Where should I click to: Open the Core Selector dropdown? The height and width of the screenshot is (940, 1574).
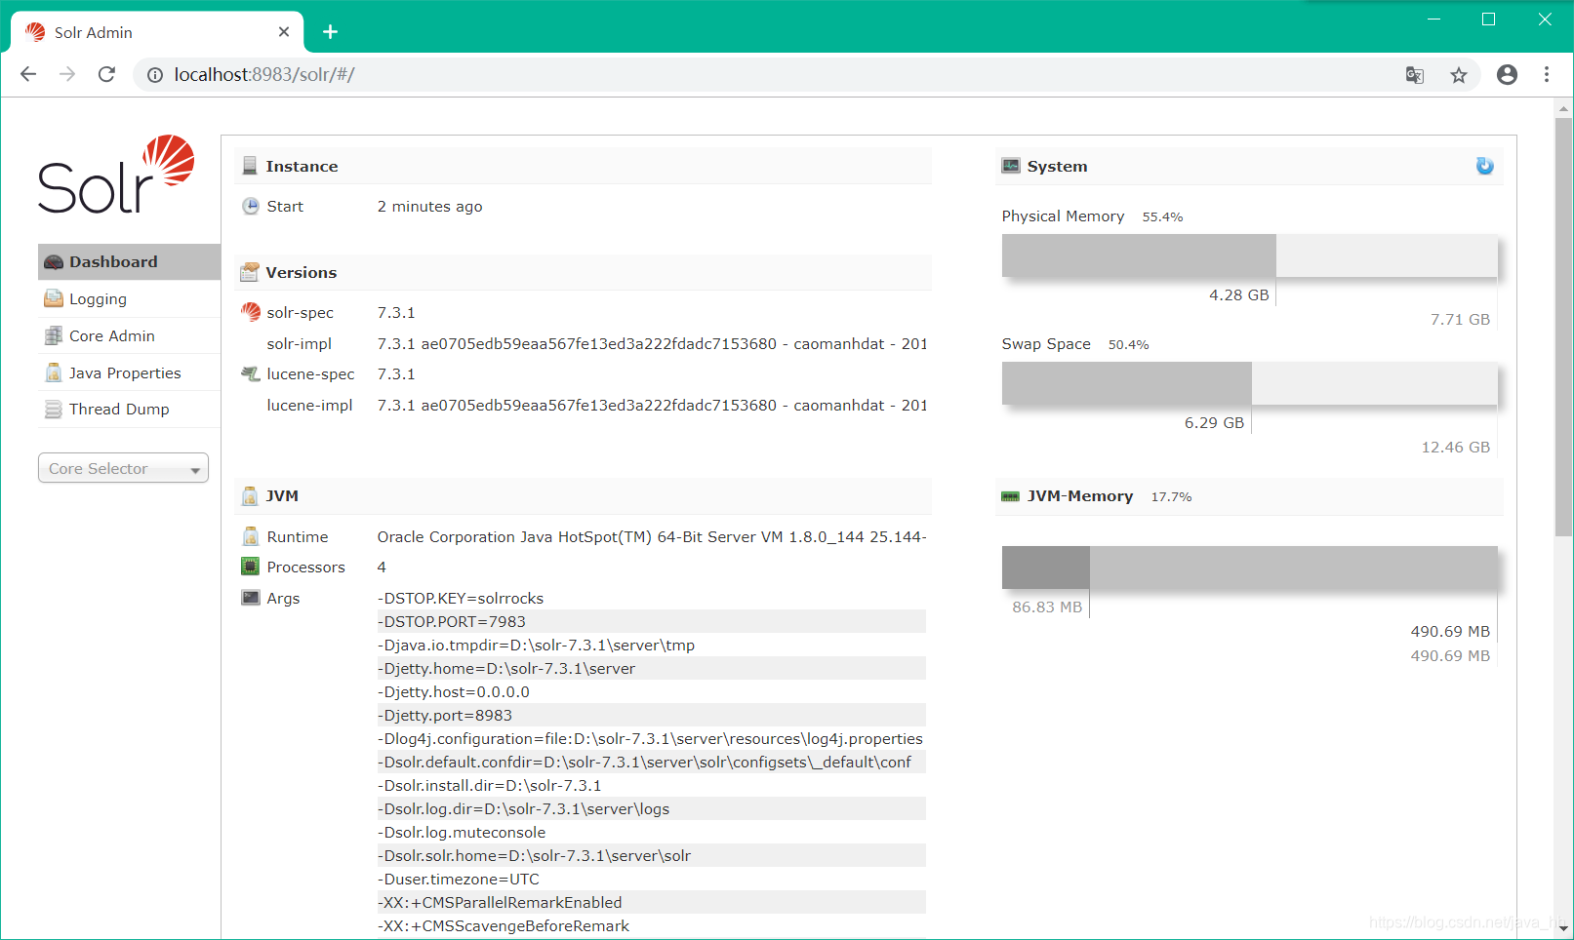(x=123, y=468)
